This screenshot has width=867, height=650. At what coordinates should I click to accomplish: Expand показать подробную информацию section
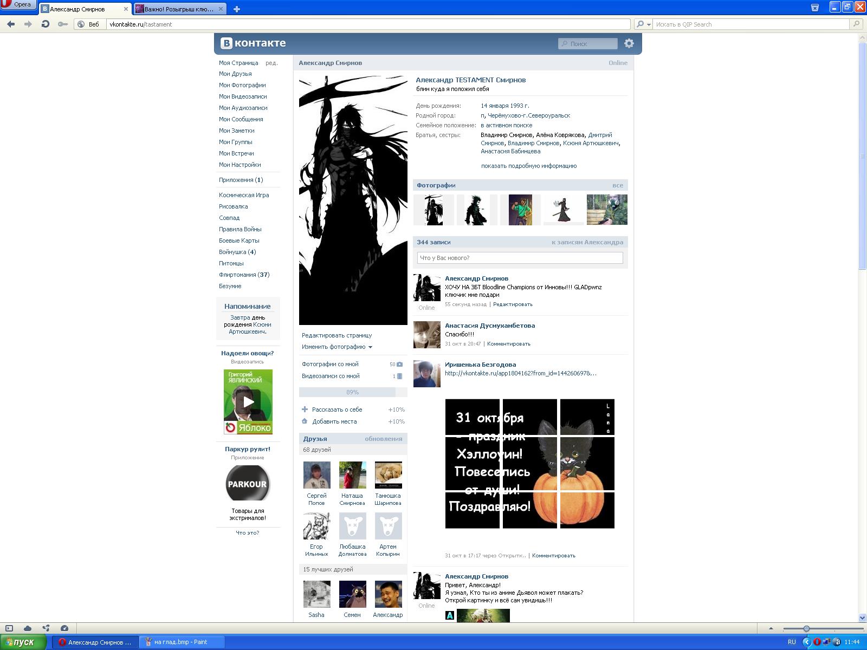coord(528,166)
